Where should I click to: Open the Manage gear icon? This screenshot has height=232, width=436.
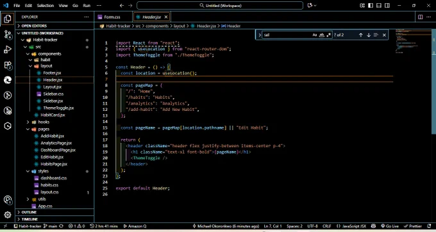coord(8,215)
